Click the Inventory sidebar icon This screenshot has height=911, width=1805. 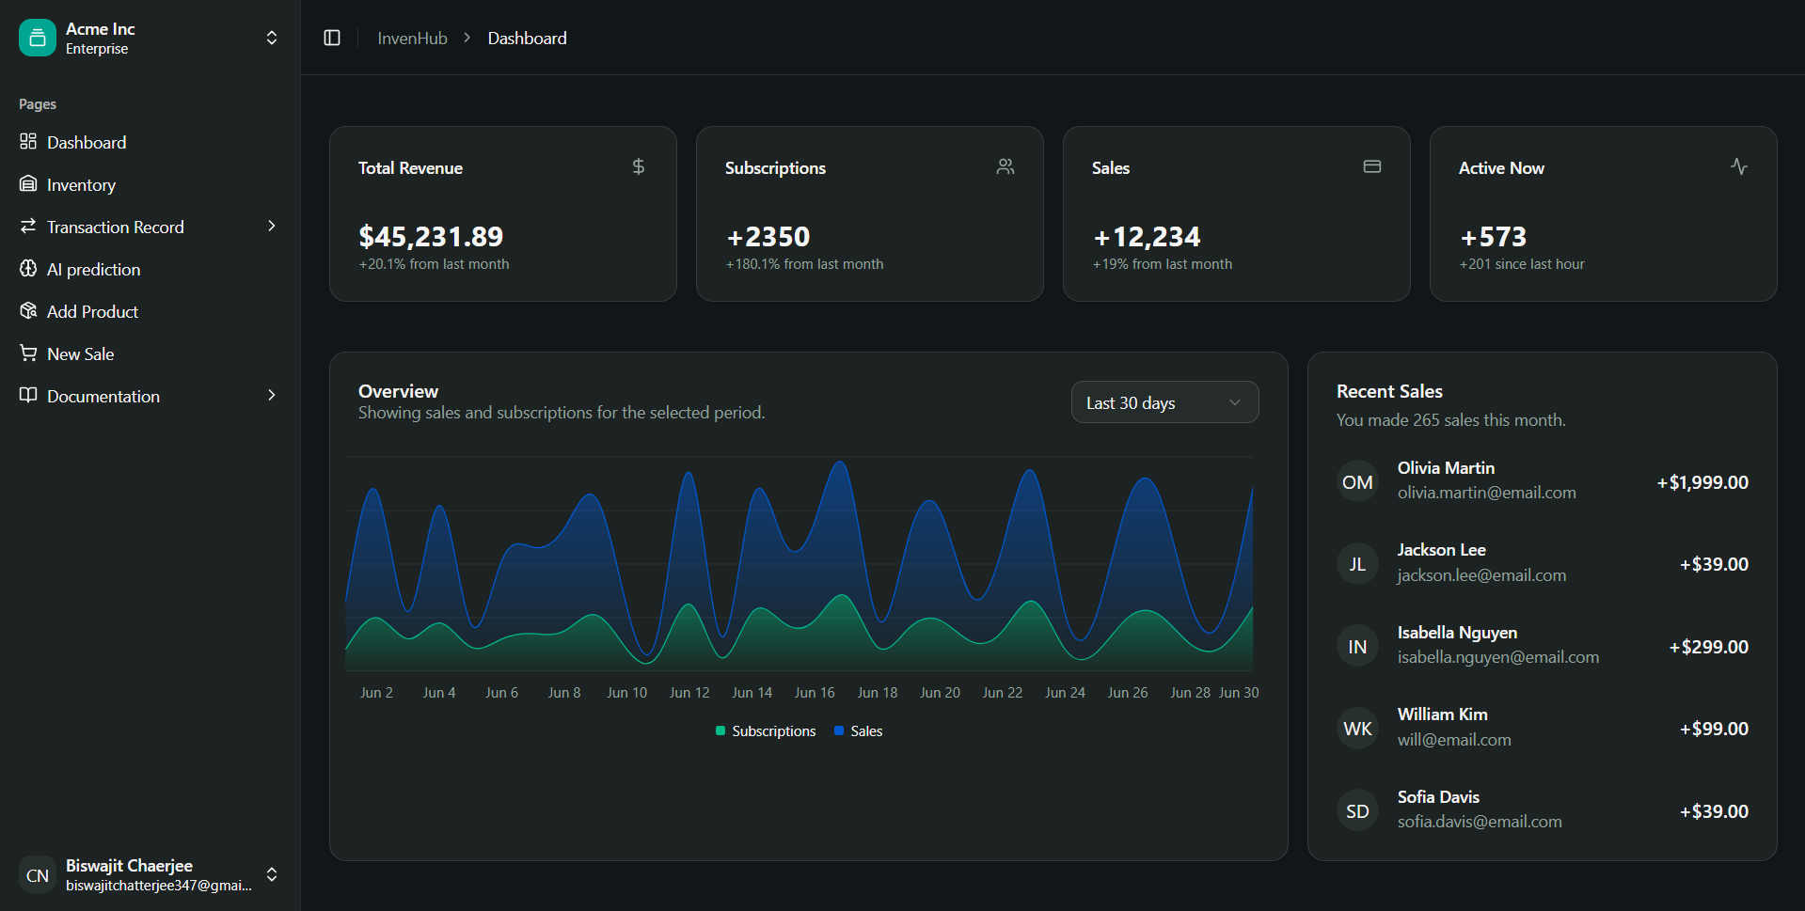pyautogui.click(x=28, y=184)
